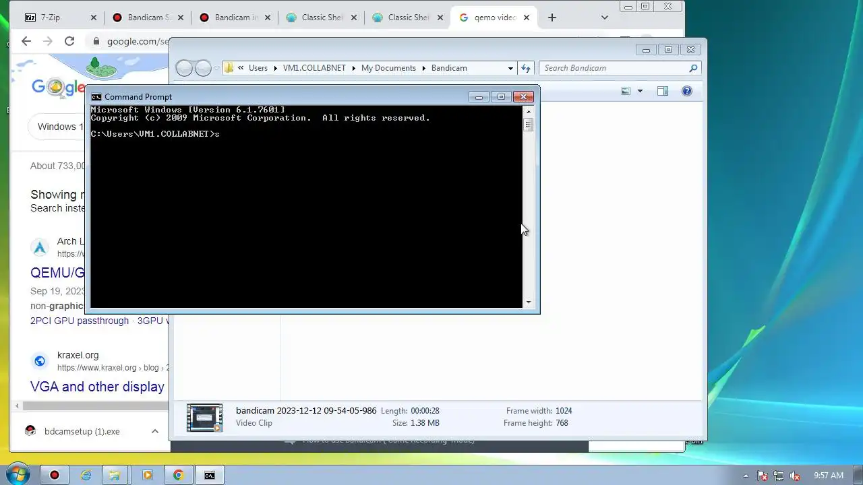Expand bdcamsetup download options chevron
The height and width of the screenshot is (485, 863).
[154, 431]
